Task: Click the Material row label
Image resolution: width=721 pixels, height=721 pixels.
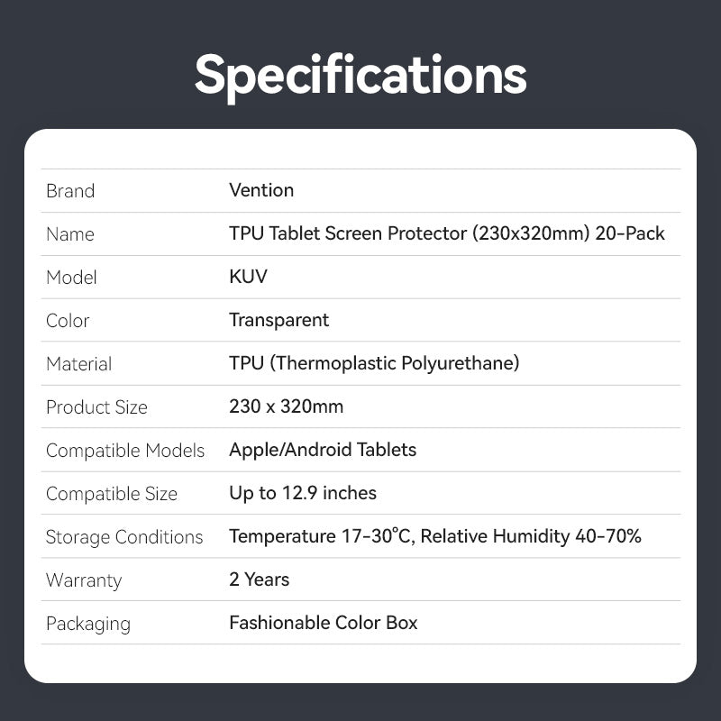Action: (78, 364)
